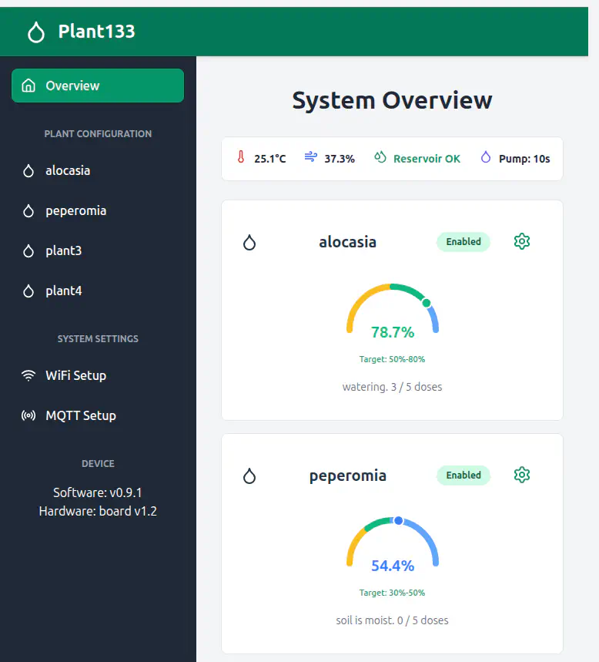
Task: Open peperomia card settings gear
Action: tap(522, 475)
